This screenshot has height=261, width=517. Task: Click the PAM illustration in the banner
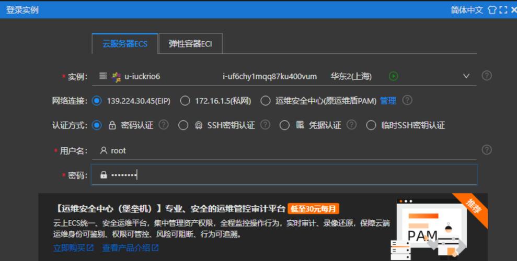[x=428, y=229]
